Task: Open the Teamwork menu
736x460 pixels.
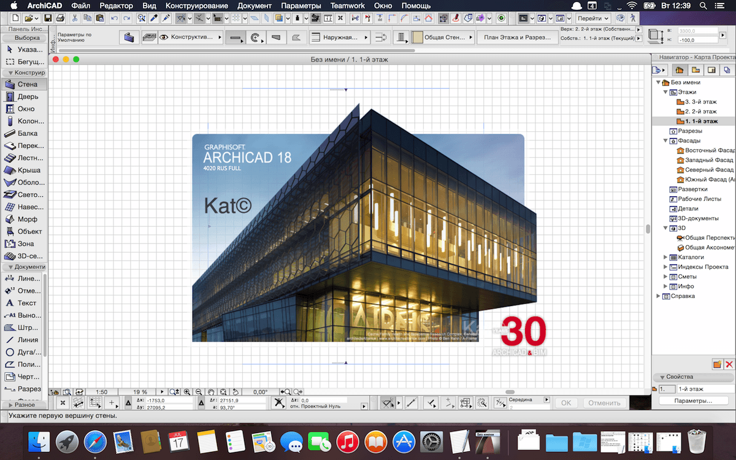Action: (x=347, y=6)
